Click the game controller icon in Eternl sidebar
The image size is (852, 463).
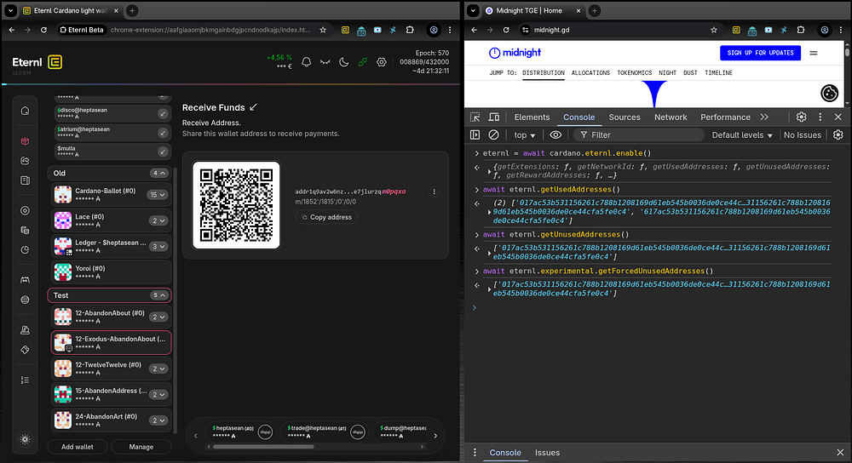pos(25,280)
